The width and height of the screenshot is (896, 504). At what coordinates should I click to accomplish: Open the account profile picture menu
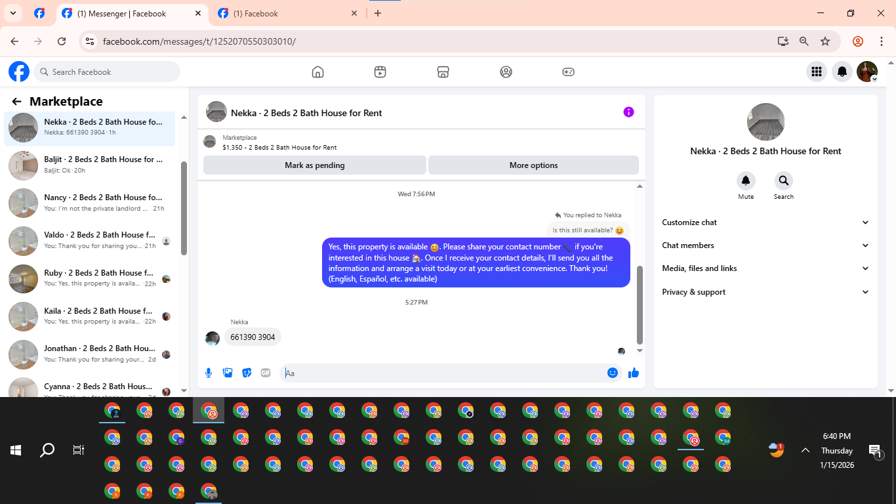click(867, 72)
